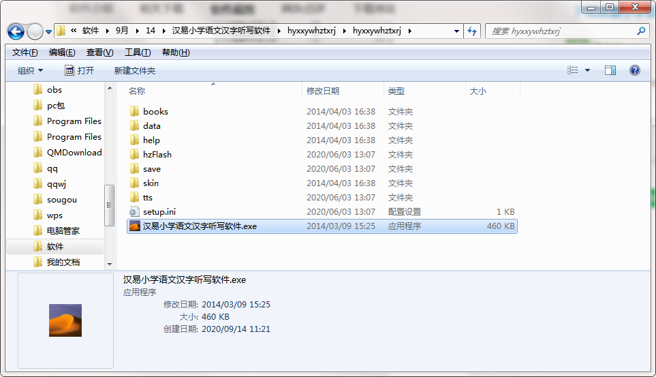Screen dimensions: 656x377
Task: Open help with the blue question icon
Action: click(x=635, y=70)
